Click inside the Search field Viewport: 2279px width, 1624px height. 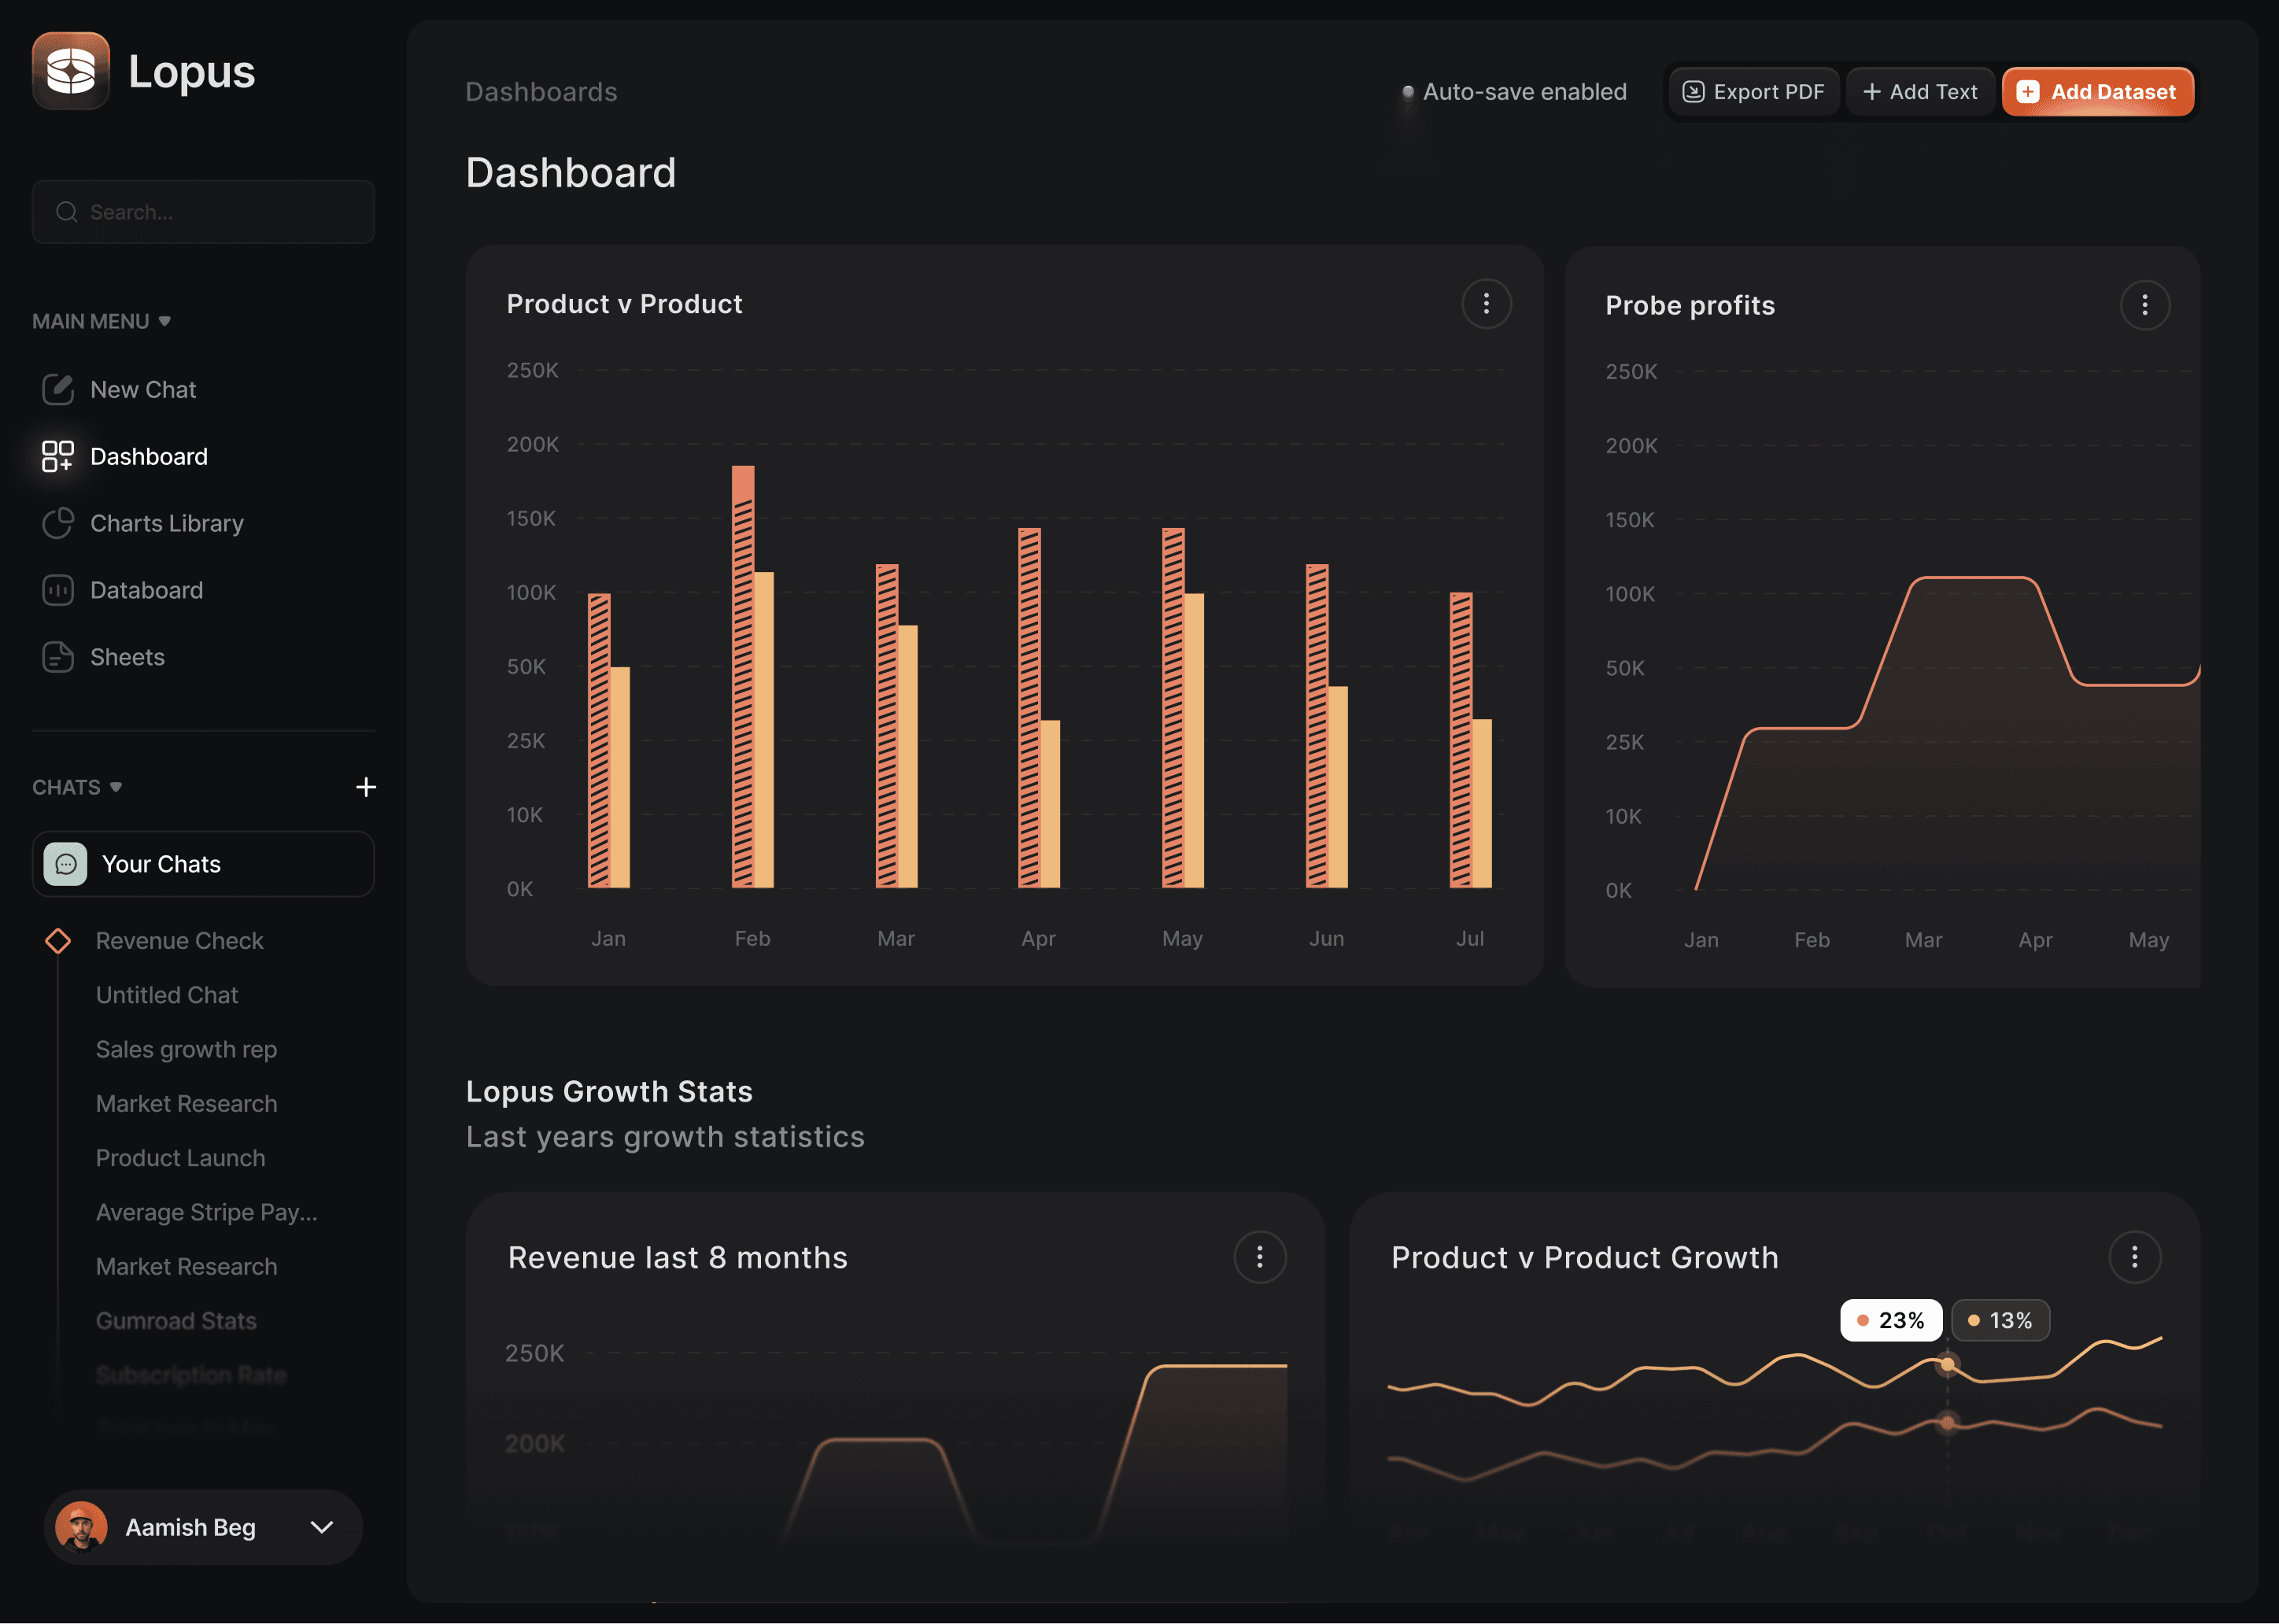[203, 212]
